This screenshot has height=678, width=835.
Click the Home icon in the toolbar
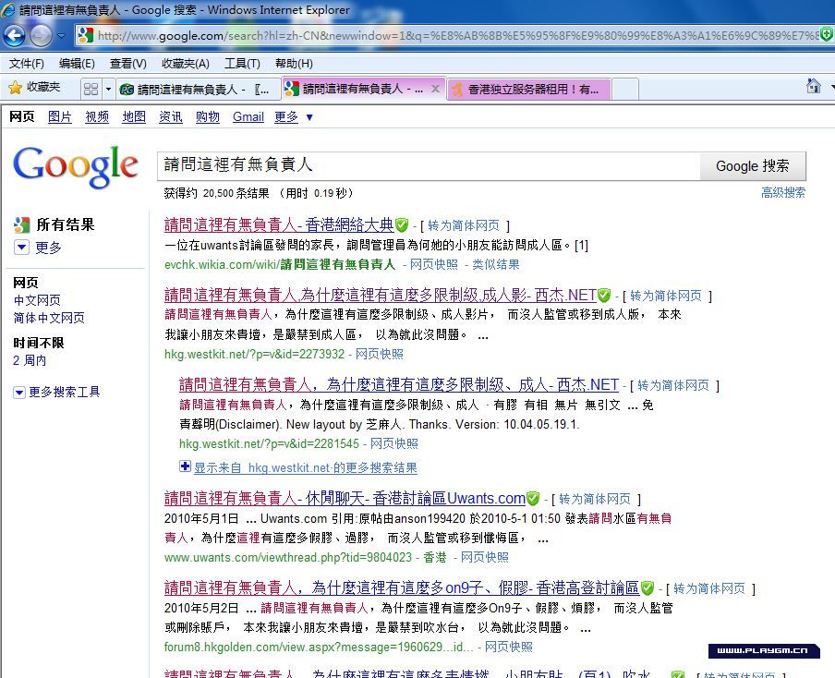[813, 86]
